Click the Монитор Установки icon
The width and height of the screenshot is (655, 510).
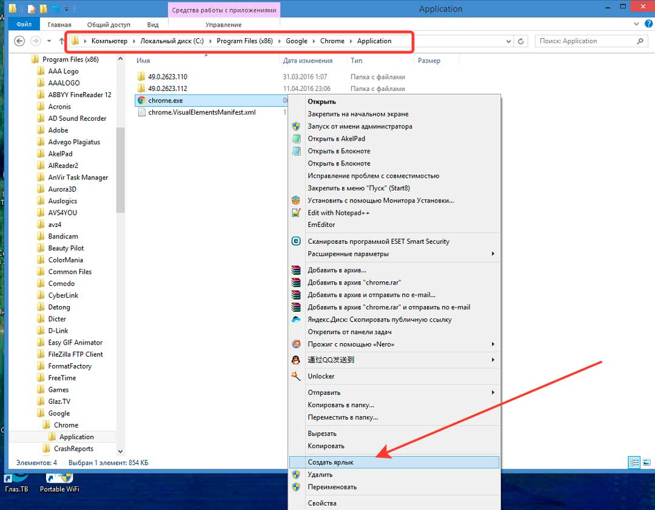[x=296, y=201]
